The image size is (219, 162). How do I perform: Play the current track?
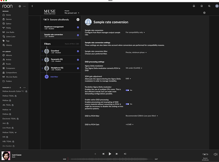(110, 154)
